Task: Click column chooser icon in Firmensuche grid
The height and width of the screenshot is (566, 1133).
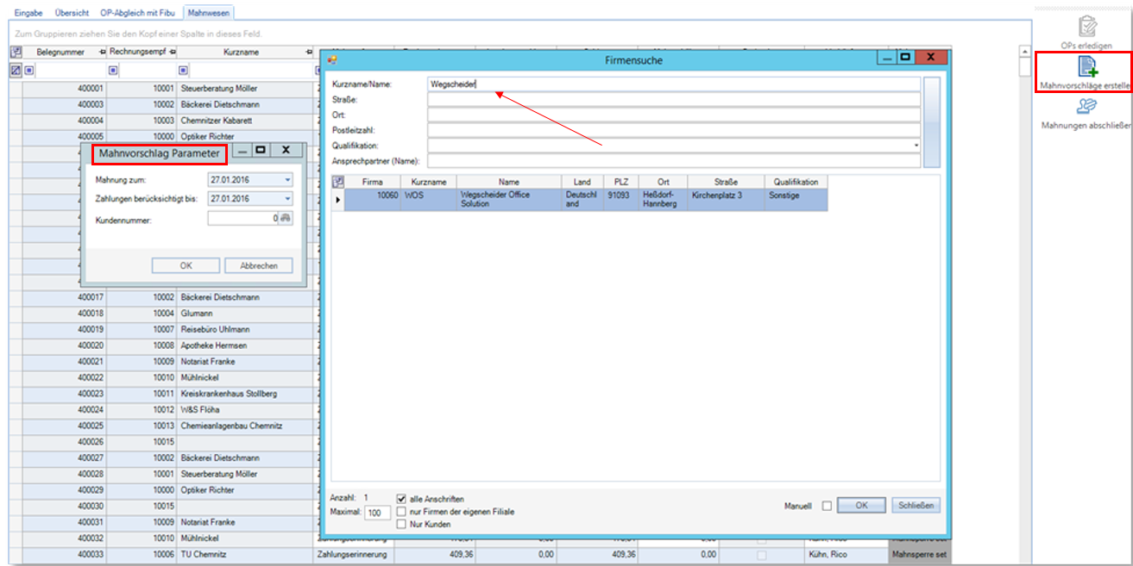Action: tap(337, 182)
